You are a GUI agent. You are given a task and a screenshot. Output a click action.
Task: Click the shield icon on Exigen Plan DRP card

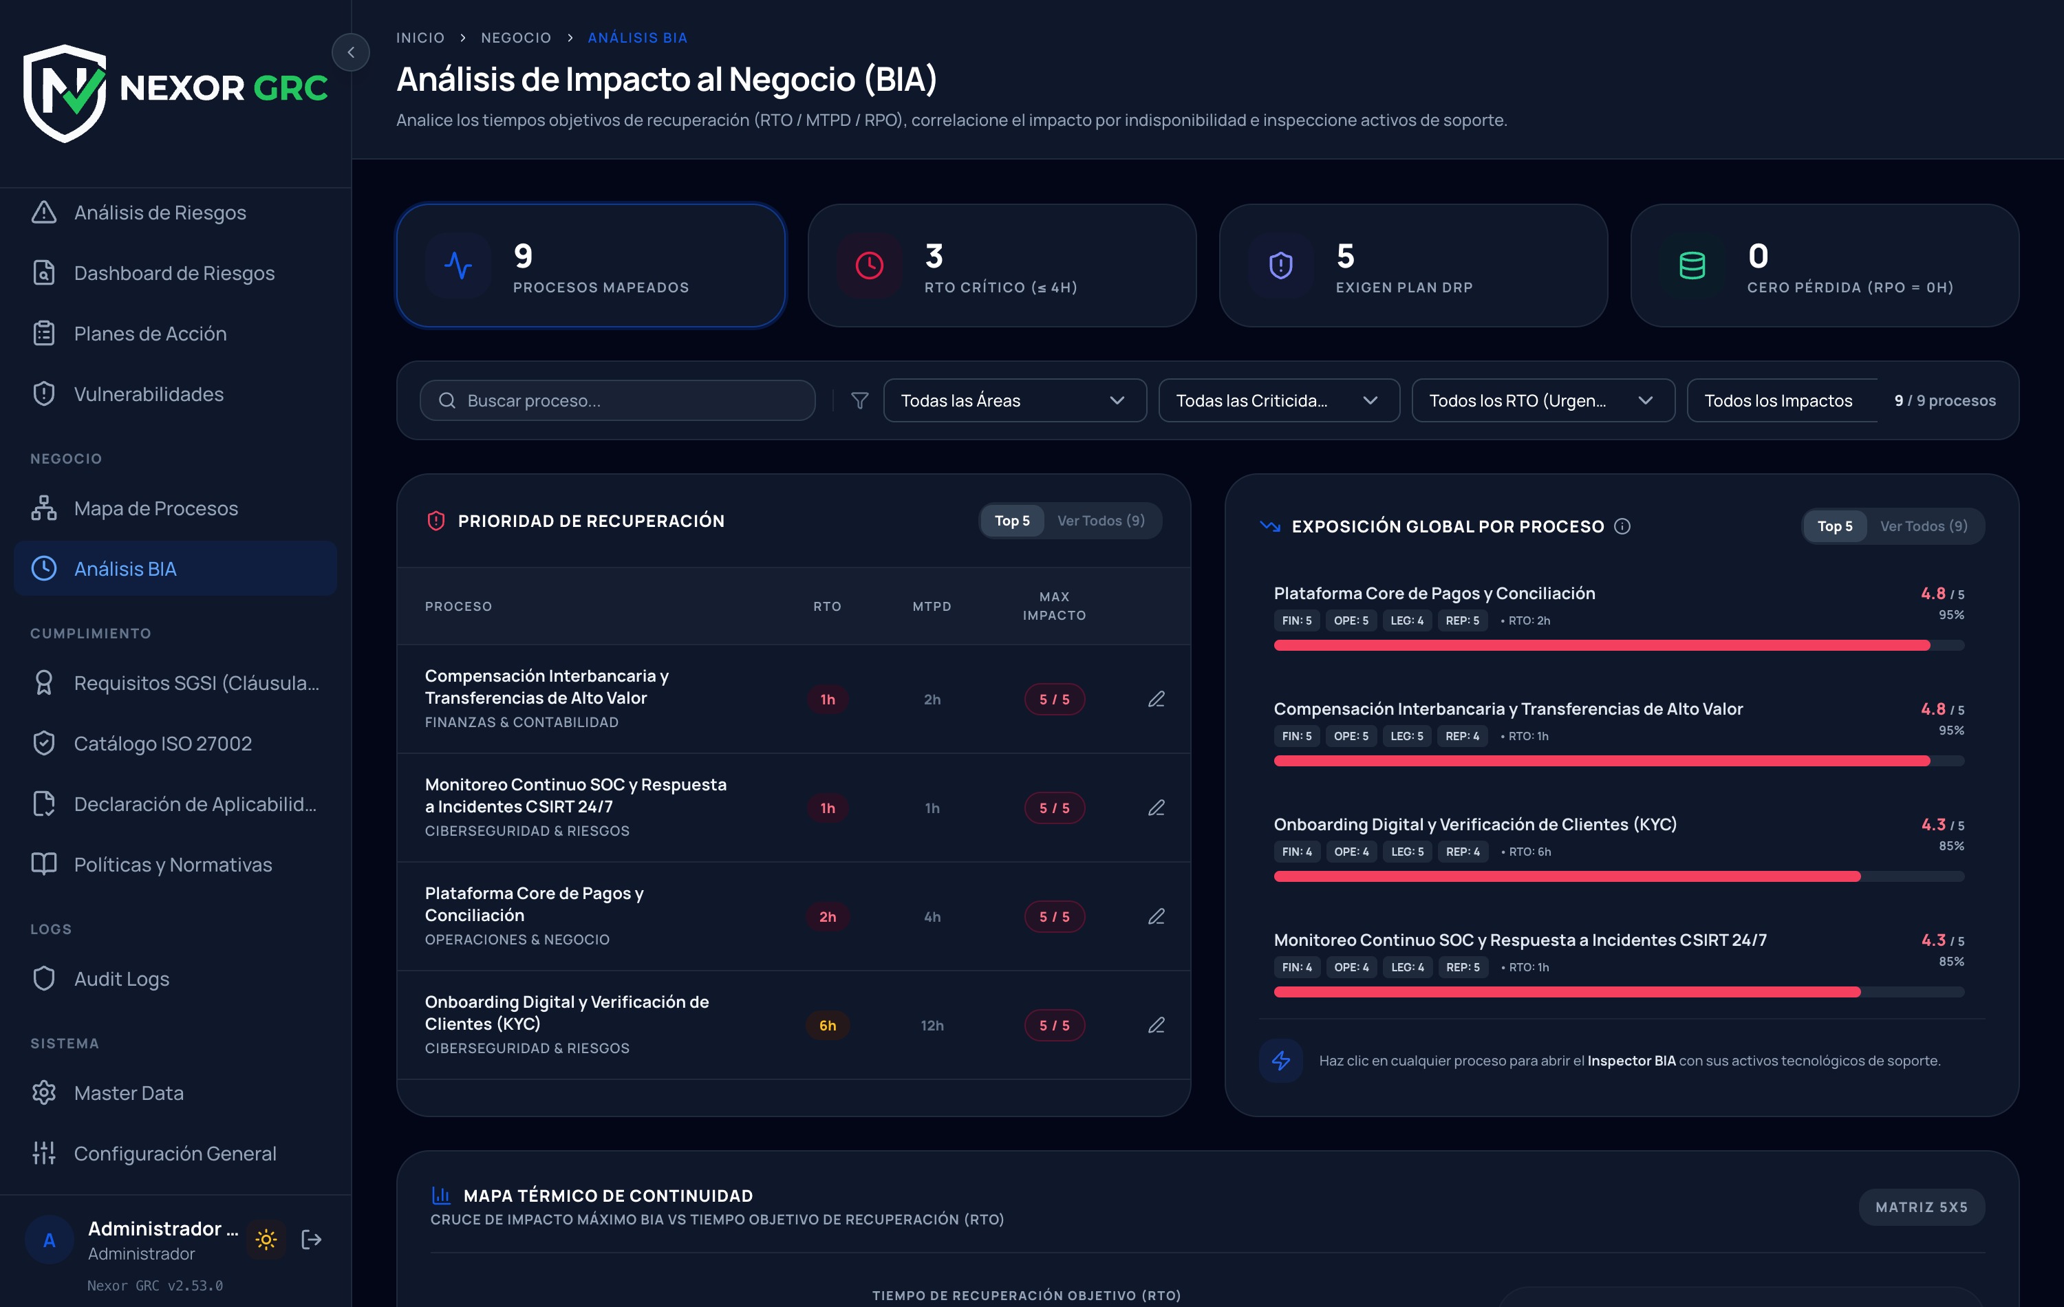click(1280, 266)
